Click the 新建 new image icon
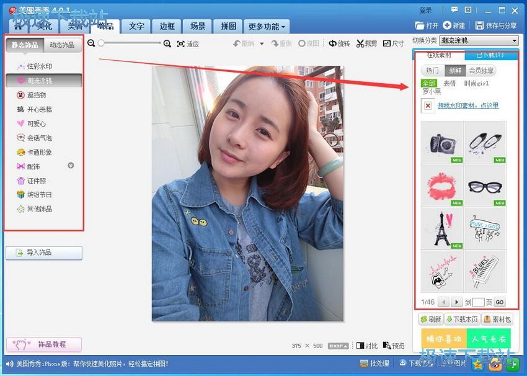 tap(447, 25)
